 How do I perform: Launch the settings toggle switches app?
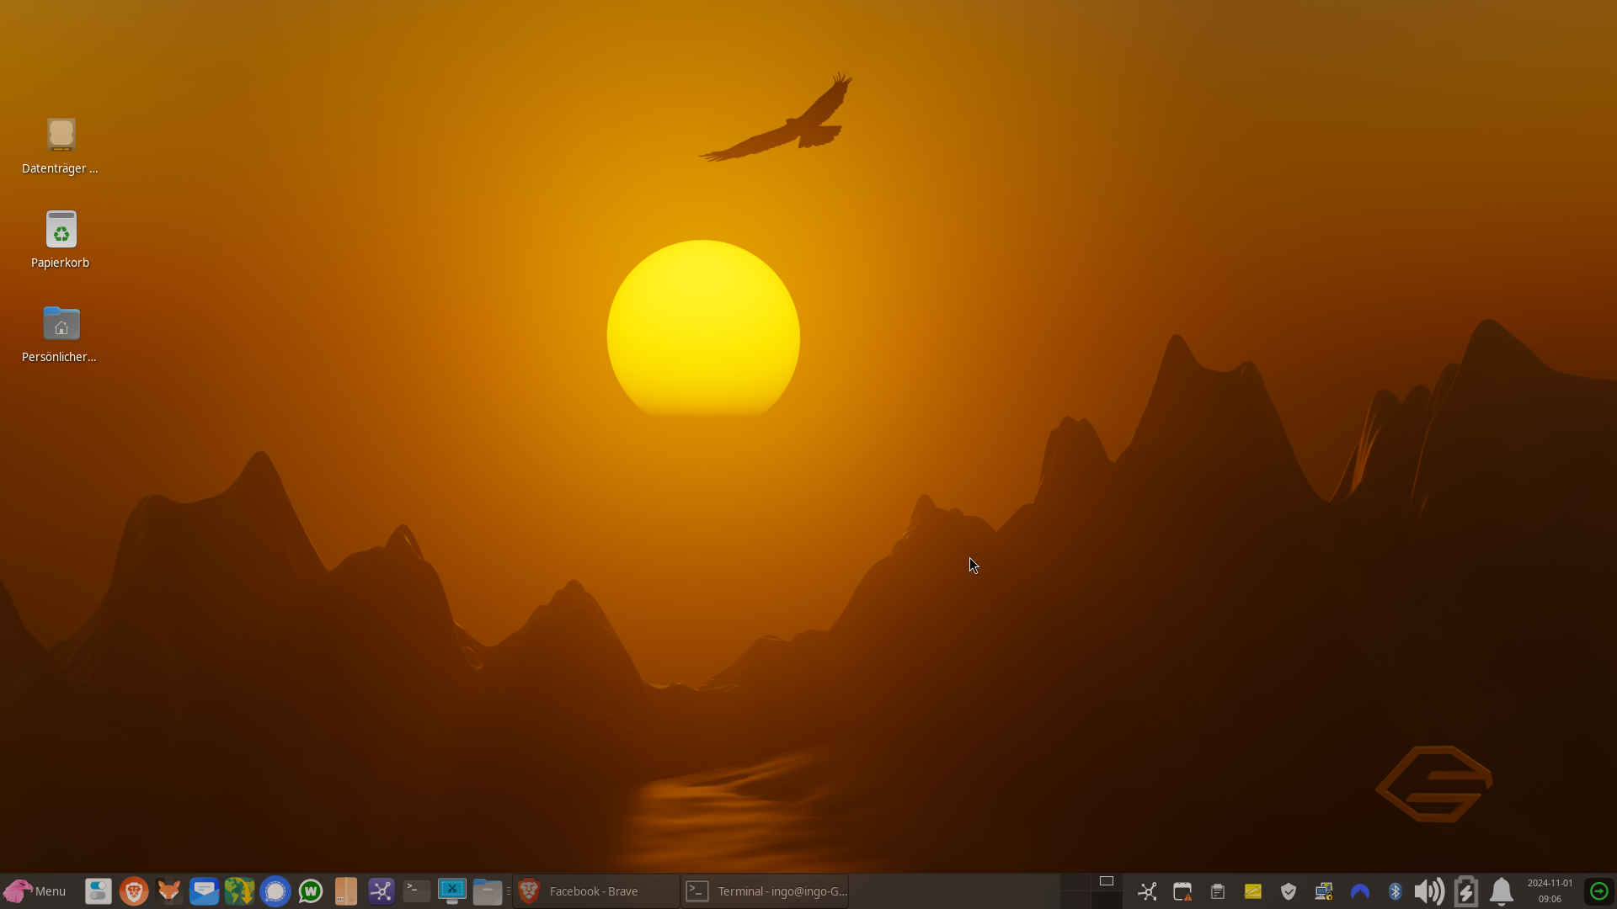99,891
